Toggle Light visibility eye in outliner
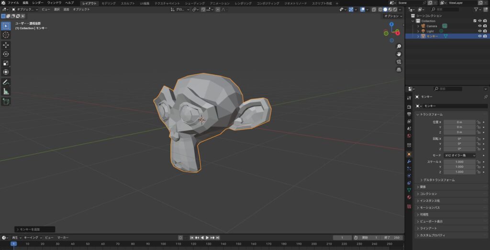The width and height of the screenshot is (490, 250). pos(479,31)
